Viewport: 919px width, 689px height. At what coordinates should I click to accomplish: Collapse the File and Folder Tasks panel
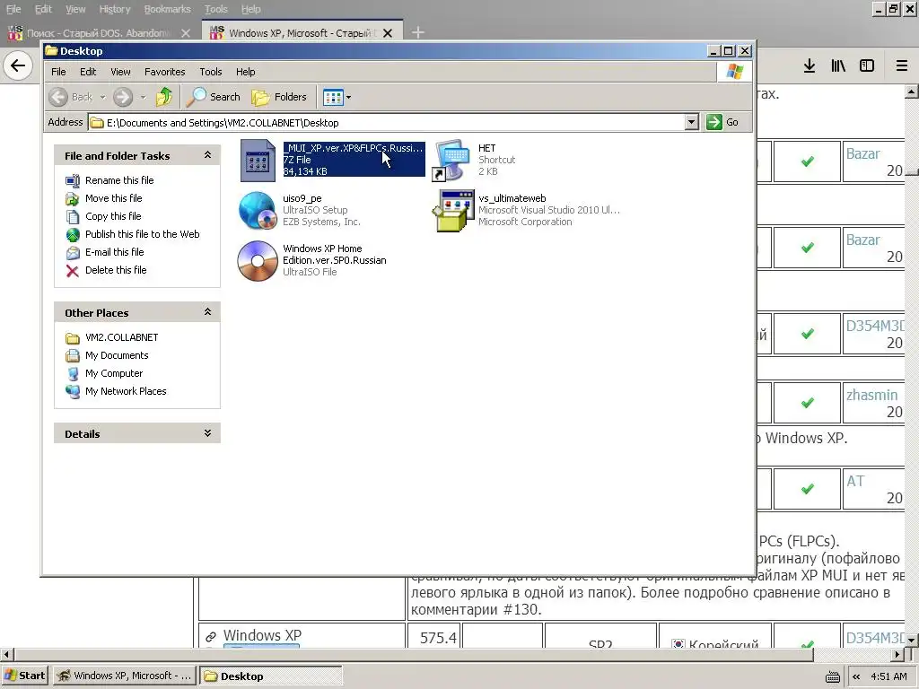tap(207, 155)
